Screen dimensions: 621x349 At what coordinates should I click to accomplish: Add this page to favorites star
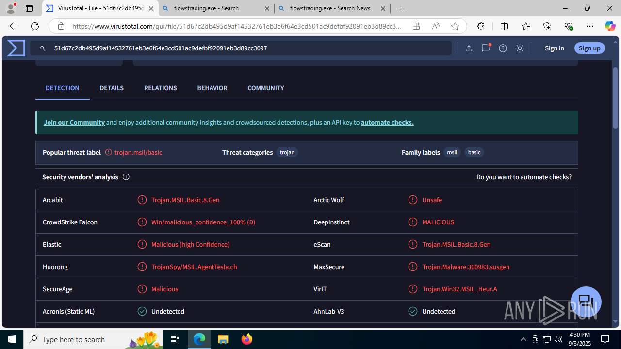(455, 26)
